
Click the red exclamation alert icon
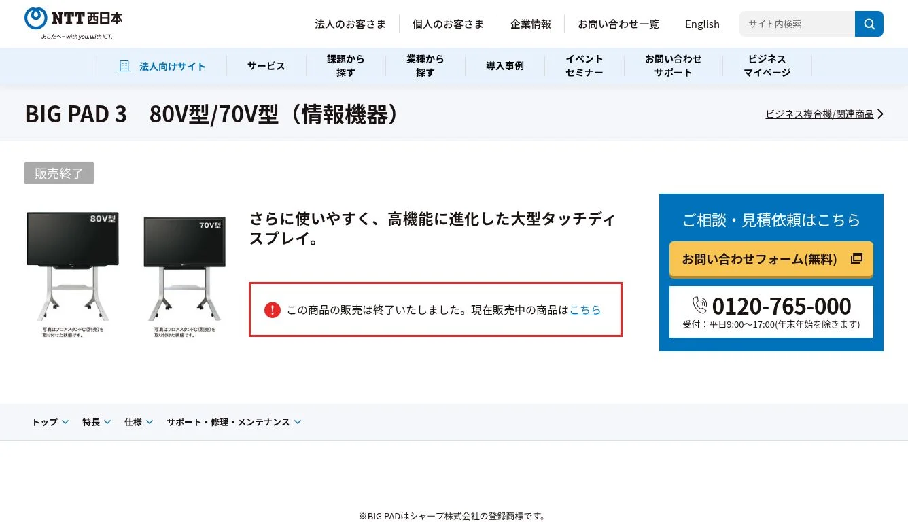[x=272, y=310]
